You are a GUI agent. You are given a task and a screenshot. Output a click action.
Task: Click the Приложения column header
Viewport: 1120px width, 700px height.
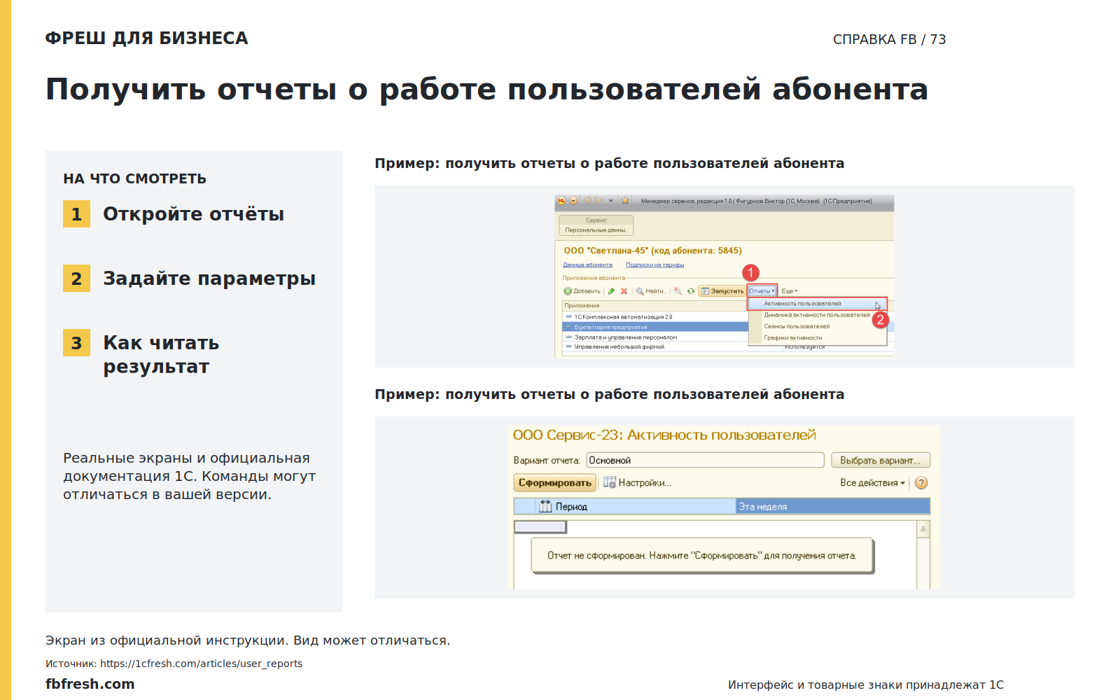click(656, 306)
